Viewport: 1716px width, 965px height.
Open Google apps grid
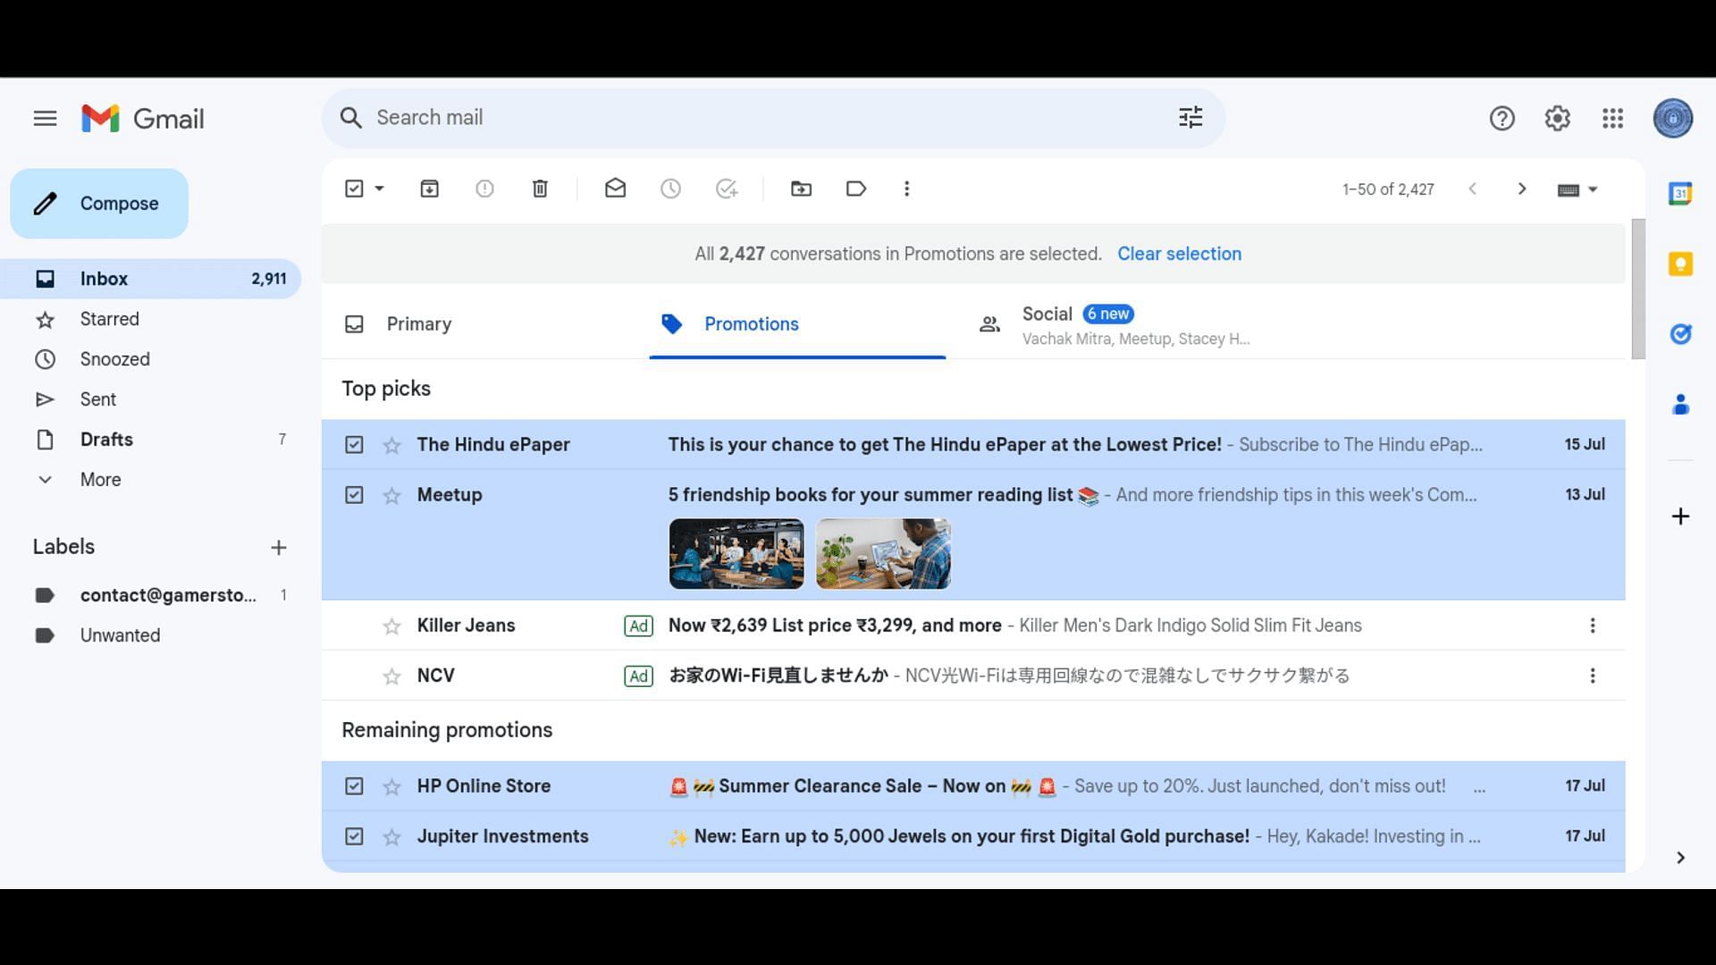[1612, 118]
